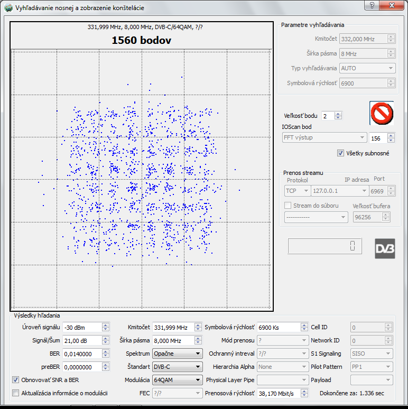The height and width of the screenshot is (409, 408).
Task: Uncheck Obnovovať SNR a BER
Action: click(x=16, y=380)
